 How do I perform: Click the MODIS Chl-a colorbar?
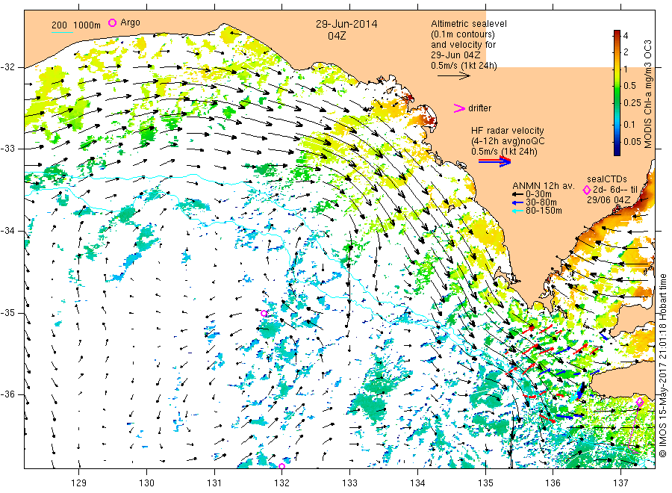[x=617, y=93]
